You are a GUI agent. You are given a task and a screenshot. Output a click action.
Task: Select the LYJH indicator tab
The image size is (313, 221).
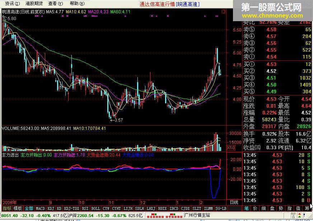coord(128,208)
